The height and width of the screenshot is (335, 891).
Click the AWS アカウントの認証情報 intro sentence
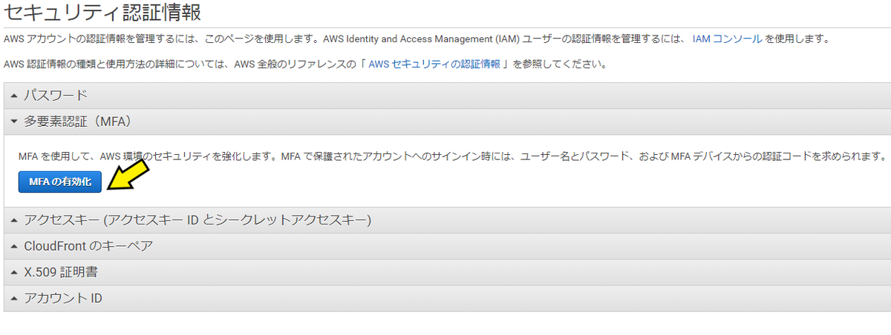pyautogui.click(x=345, y=39)
